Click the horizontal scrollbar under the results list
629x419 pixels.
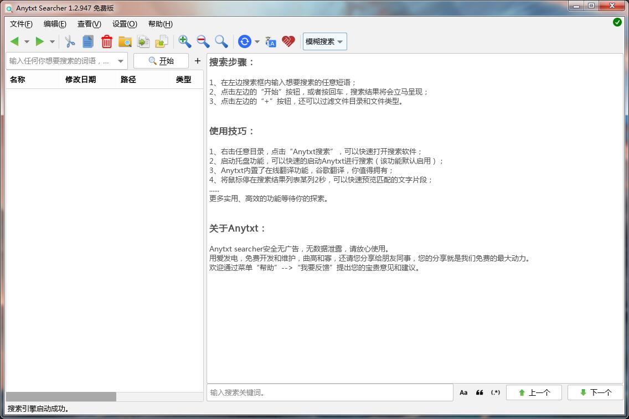coord(61,396)
